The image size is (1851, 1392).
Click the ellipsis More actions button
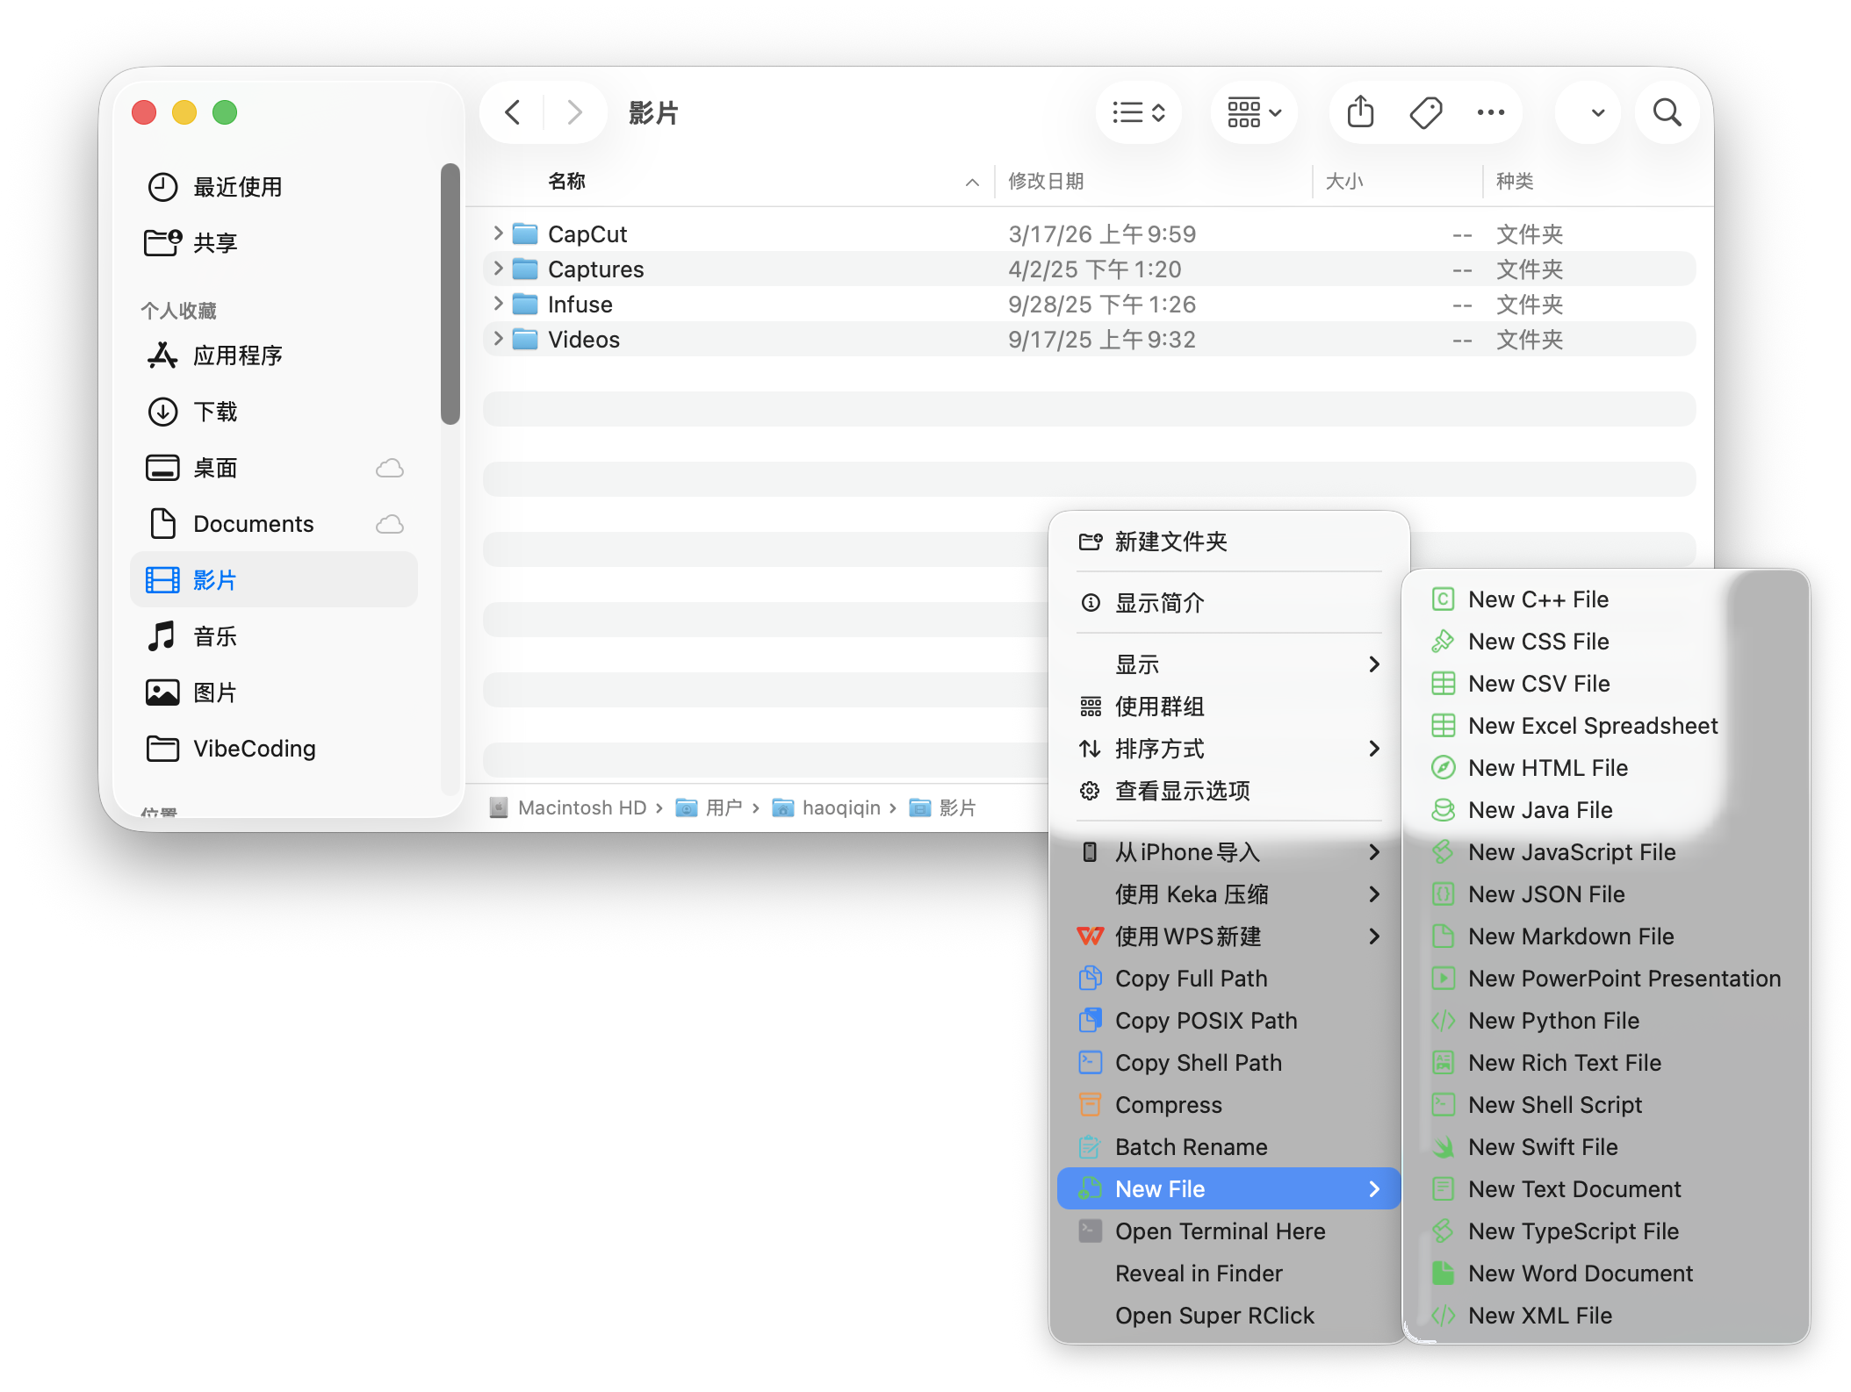tap(1490, 112)
